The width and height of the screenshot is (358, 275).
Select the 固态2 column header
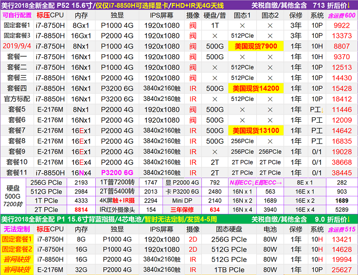(270, 15)
